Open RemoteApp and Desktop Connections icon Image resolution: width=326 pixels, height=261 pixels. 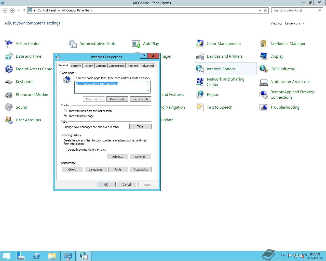[x=264, y=95]
